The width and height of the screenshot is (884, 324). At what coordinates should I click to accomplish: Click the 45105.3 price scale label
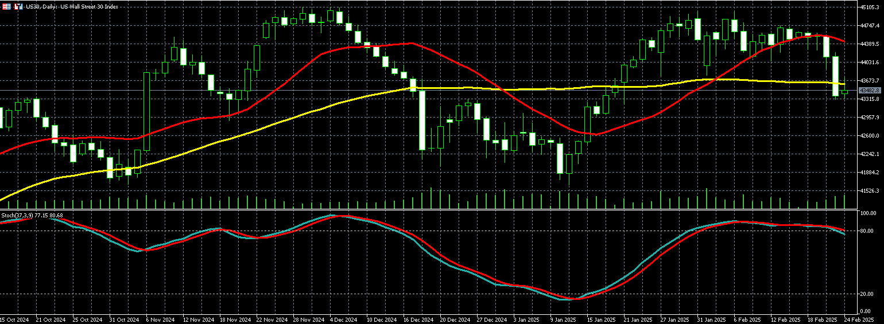870,7
